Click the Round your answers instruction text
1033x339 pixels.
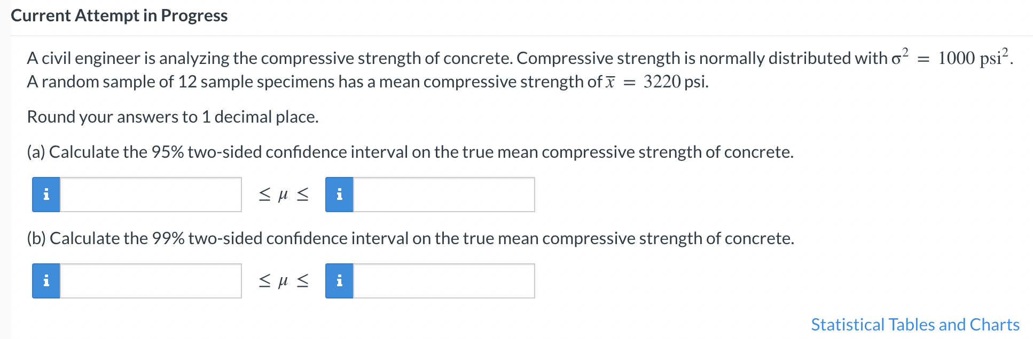173,117
